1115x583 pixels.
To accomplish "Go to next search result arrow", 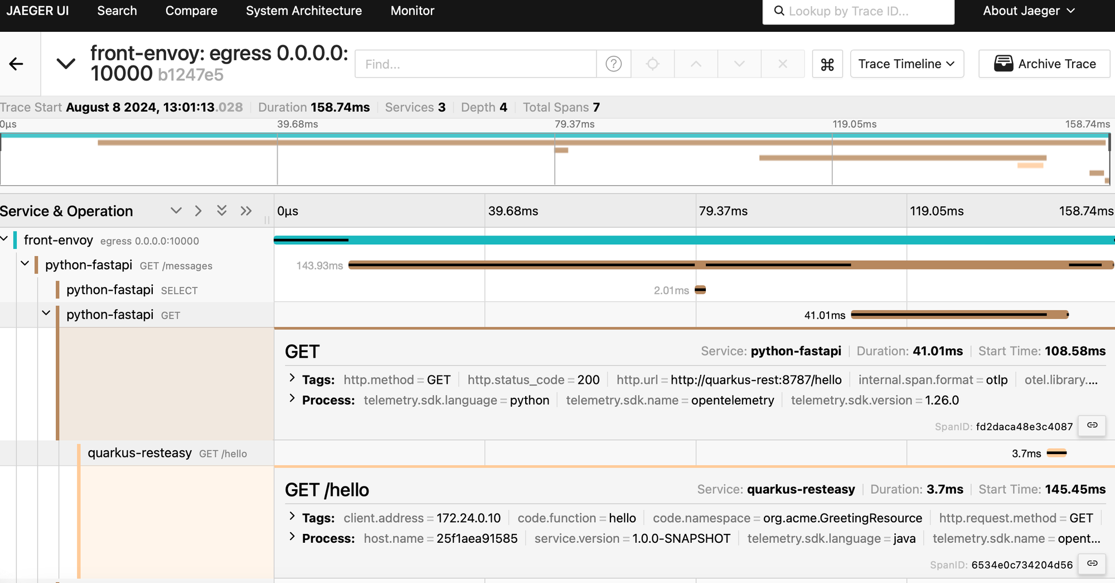I will click(739, 64).
